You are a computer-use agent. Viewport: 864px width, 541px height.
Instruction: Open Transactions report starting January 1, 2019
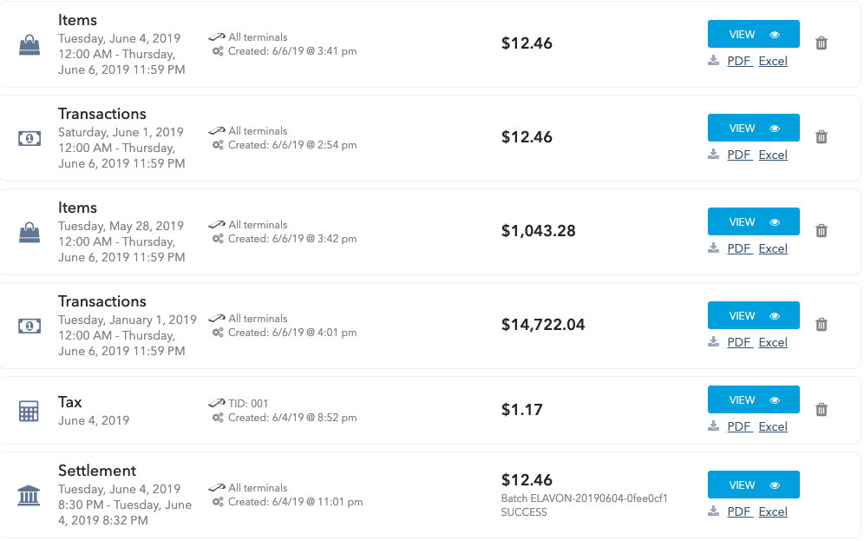[x=753, y=315]
